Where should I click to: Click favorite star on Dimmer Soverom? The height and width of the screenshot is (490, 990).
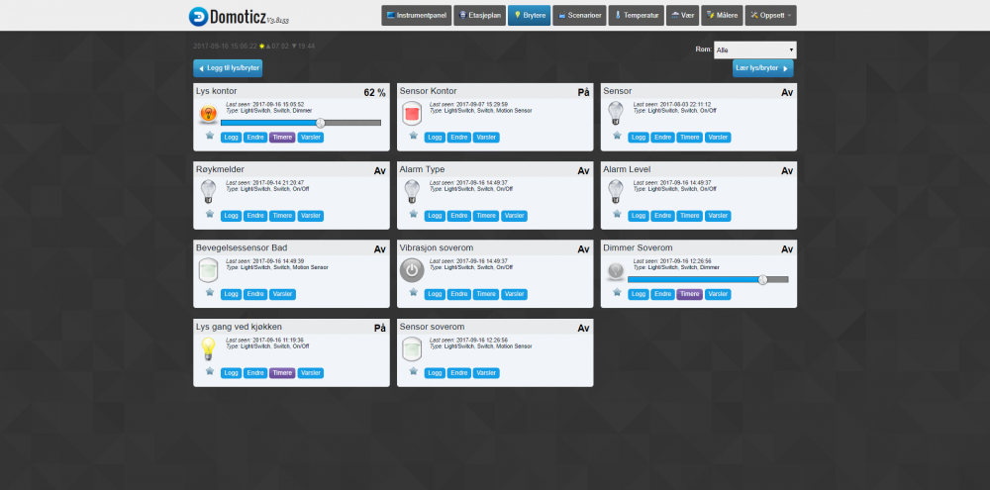(x=617, y=292)
